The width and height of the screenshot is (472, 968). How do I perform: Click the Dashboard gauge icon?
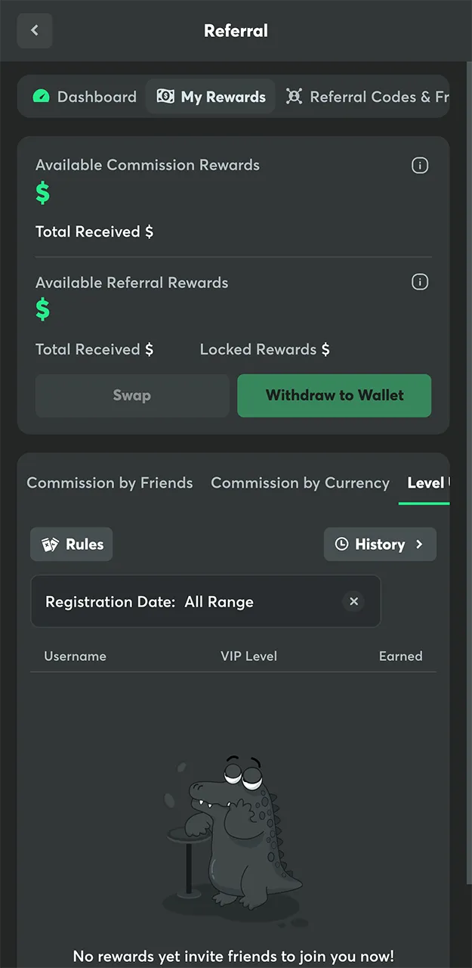(x=42, y=97)
